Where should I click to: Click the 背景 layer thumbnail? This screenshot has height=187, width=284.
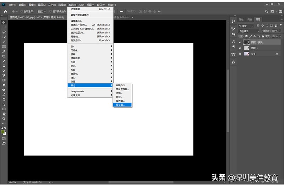coord(246,54)
